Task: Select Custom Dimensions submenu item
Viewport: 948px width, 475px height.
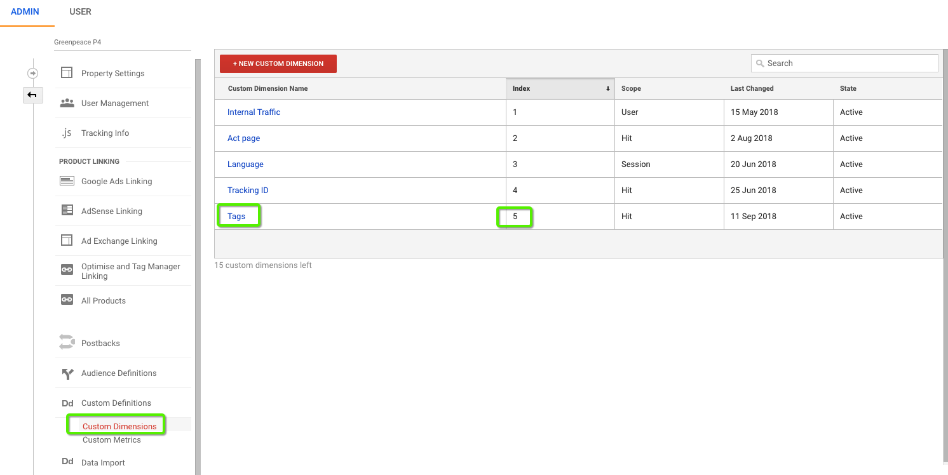Action: [x=119, y=426]
